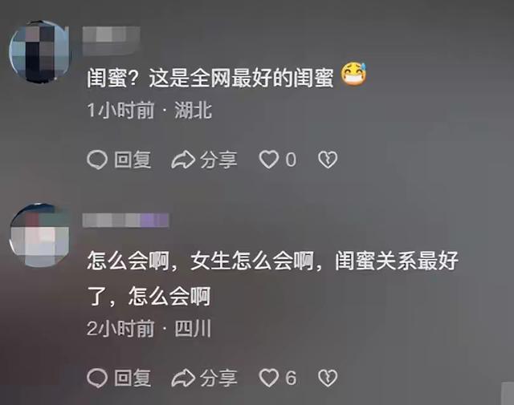Select the comment text 这是全网最好的闺蜜

[241, 78]
